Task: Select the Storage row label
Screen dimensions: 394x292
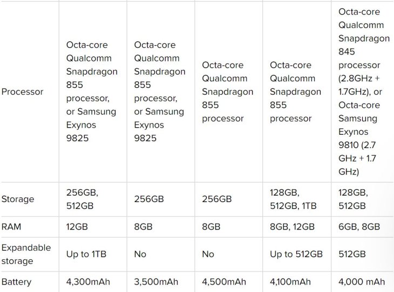Action: (x=18, y=199)
